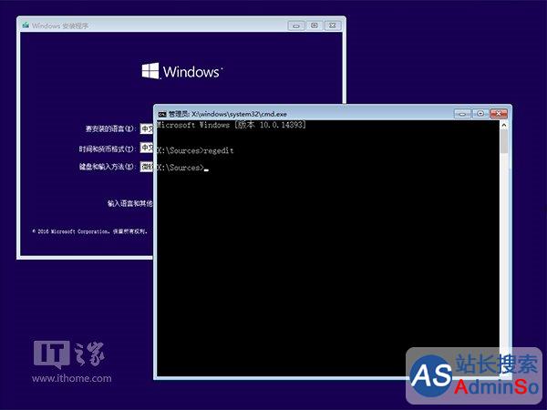Close the cmd.exe command prompt window
Image resolution: width=547 pixels, height=410 pixels.
pyautogui.click(x=499, y=114)
